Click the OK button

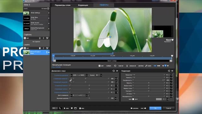[155, 108]
